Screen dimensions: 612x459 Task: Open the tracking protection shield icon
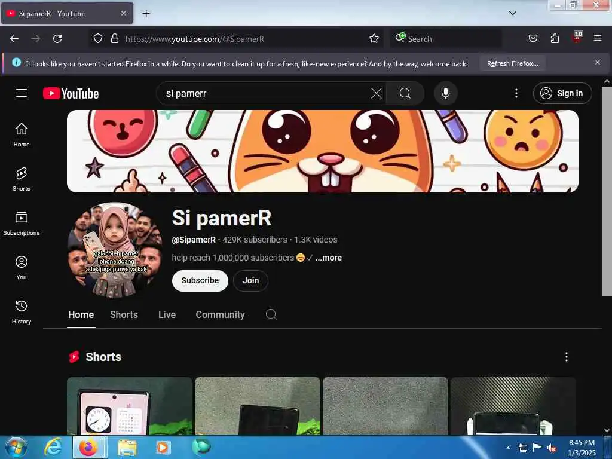click(98, 39)
